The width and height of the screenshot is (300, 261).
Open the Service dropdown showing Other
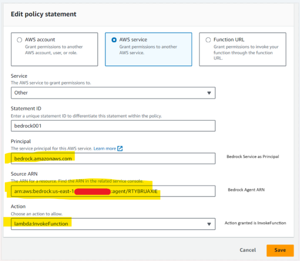(x=113, y=93)
